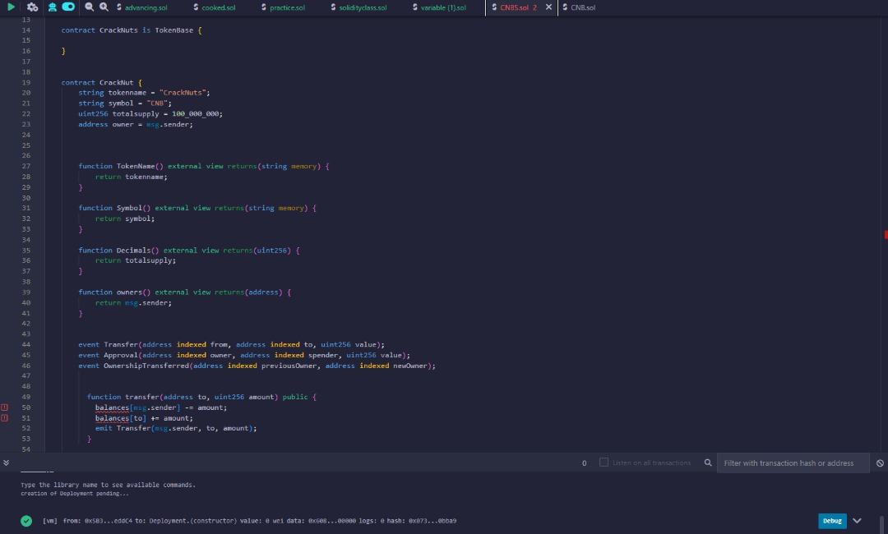This screenshot has width=888, height=534.
Task: Focus the transaction hash filter field
Action: pos(793,463)
